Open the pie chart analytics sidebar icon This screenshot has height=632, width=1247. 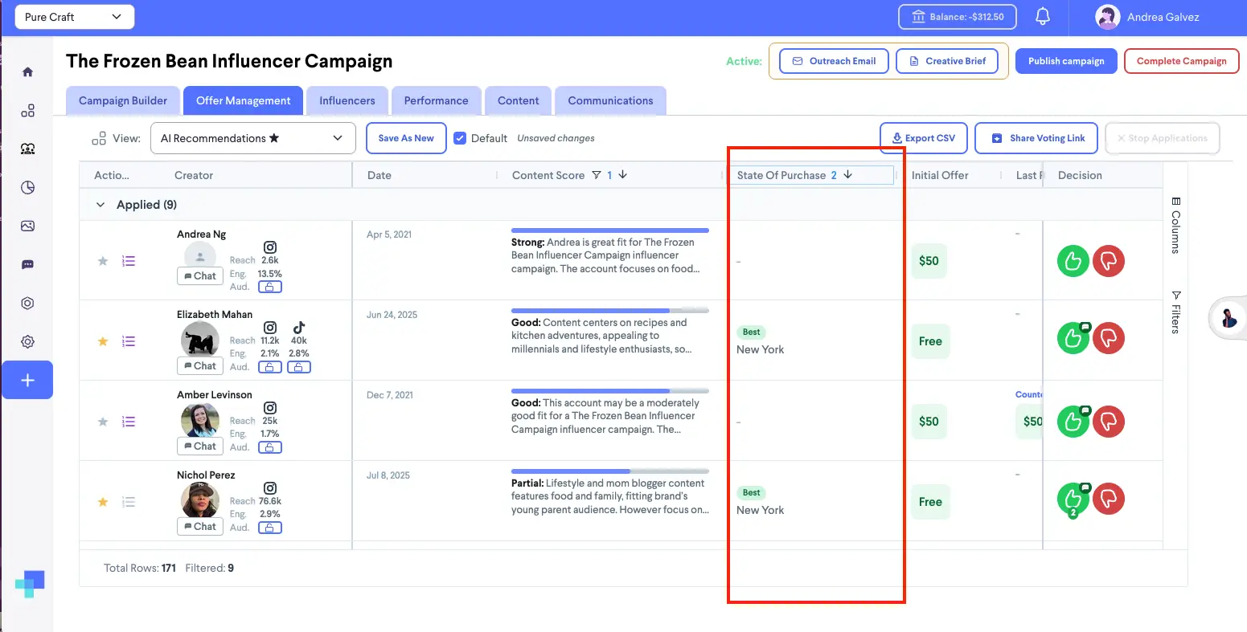tap(27, 188)
